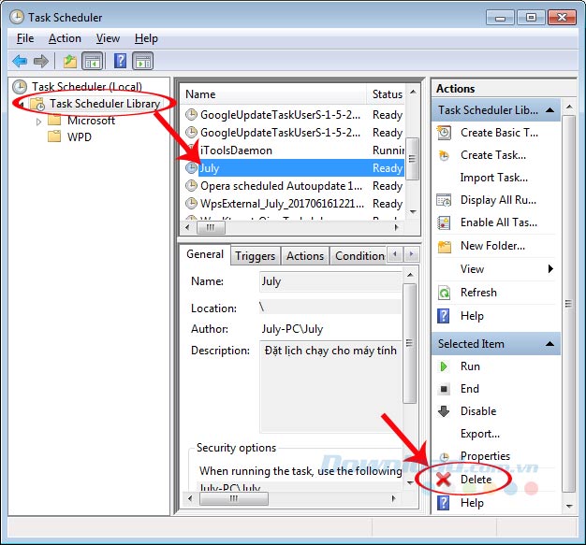The image size is (586, 545).
Task: Click the Properties action link
Action: (485, 456)
